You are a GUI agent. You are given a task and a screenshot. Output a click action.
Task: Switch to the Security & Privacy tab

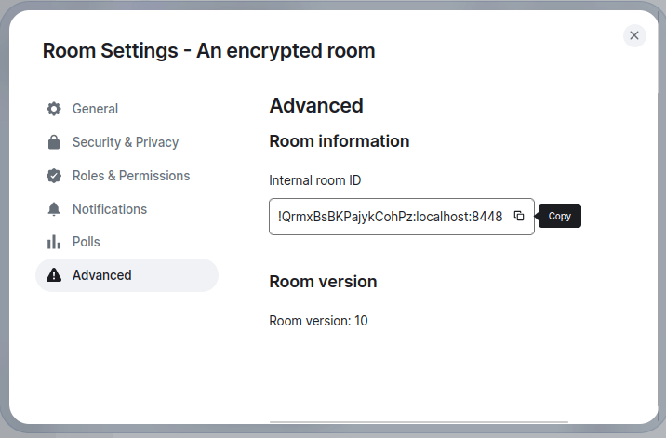pyautogui.click(x=126, y=142)
